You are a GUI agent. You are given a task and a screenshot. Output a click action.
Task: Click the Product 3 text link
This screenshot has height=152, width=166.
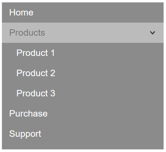coord(36,93)
